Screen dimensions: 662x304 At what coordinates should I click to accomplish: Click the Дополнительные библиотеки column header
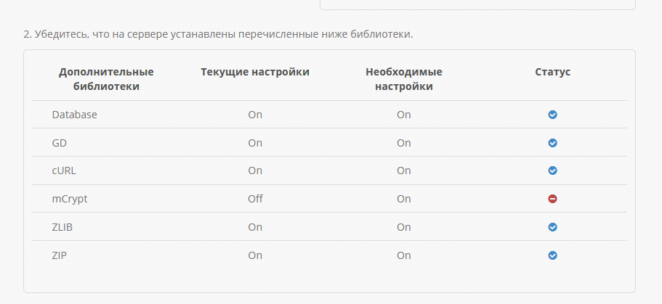click(106, 79)
